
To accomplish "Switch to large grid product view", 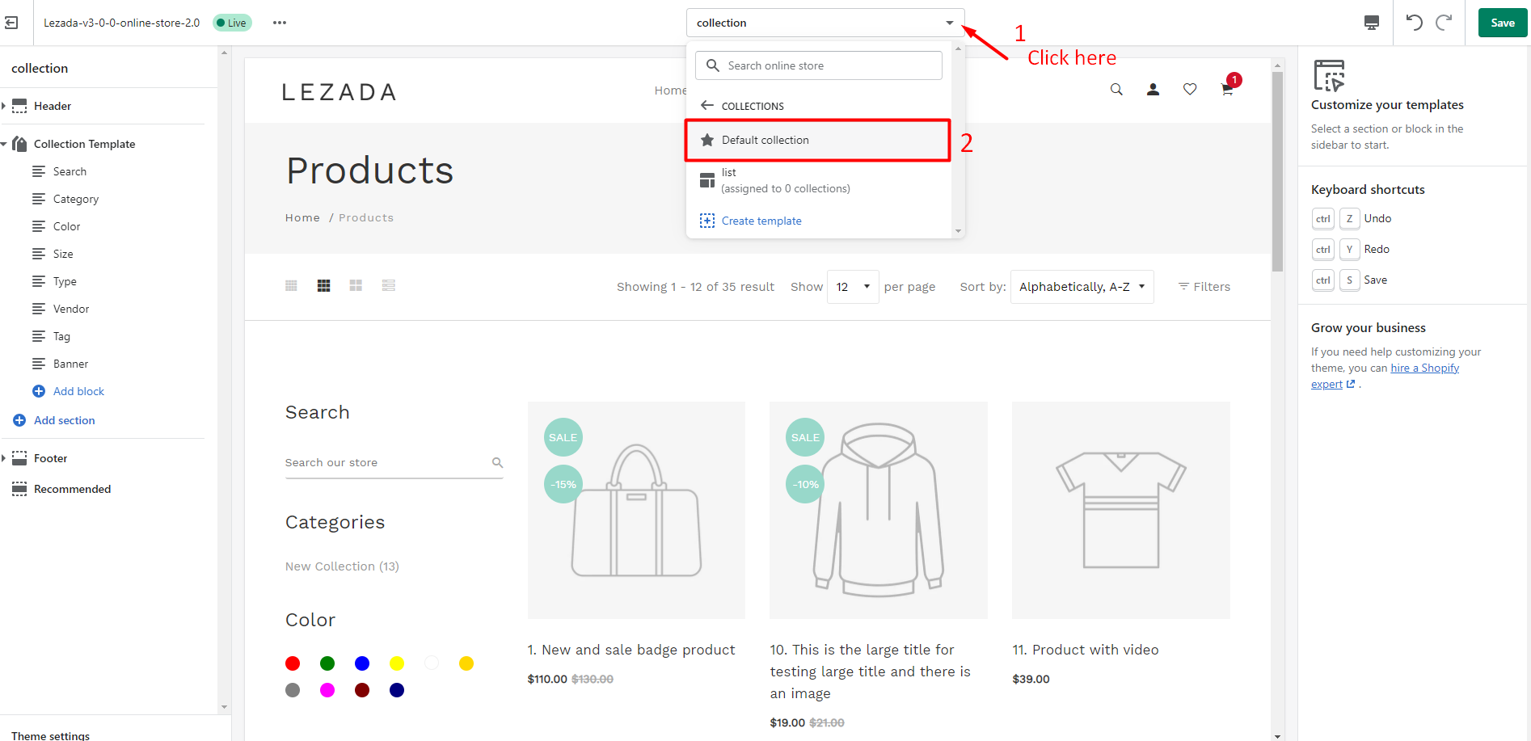I will pos(323,285).
